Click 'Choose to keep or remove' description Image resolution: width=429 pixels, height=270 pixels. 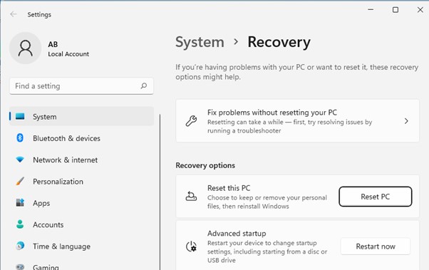[267, 202]
